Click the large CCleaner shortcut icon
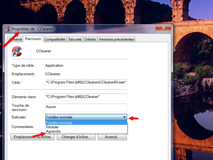 click(17, 51)
